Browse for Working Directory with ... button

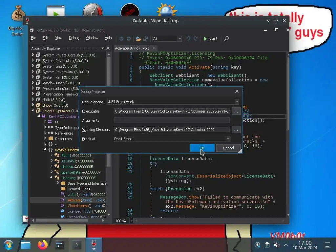[x=236, y=130]
